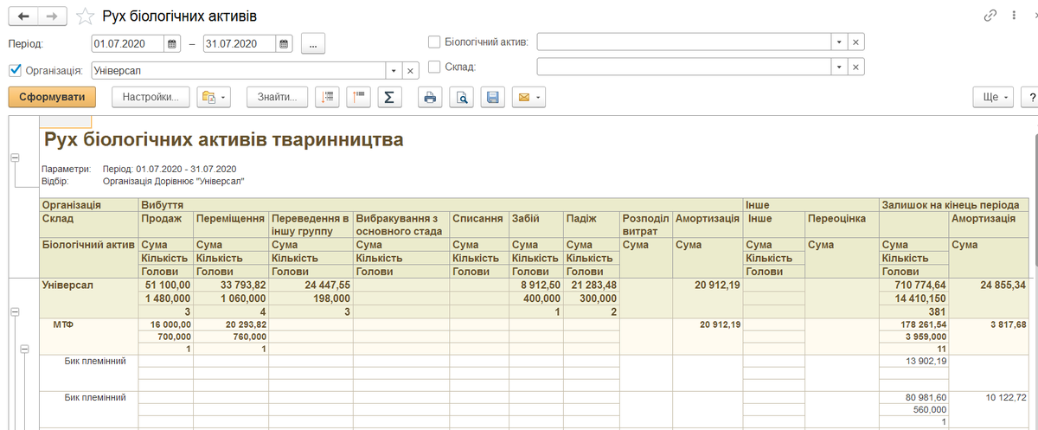
Task: Select amortization 24 855,34 cell
Action: [x=990, y=284]
